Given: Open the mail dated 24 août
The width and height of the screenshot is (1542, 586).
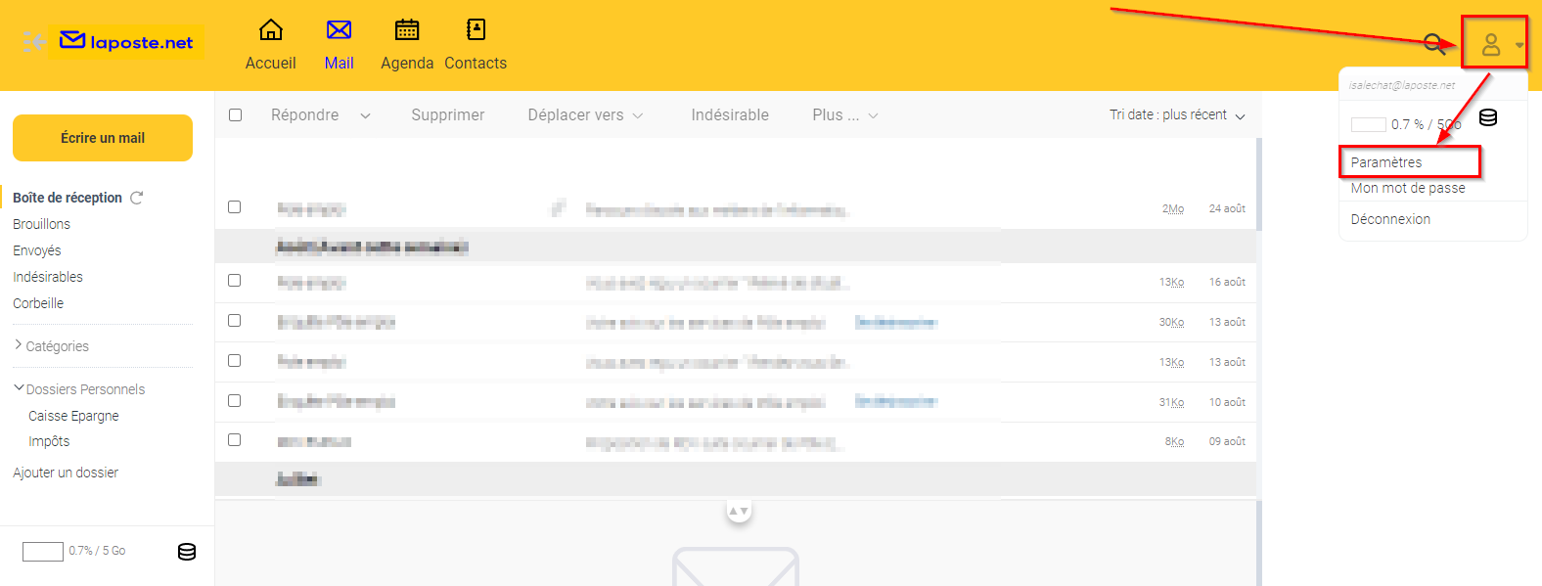Looking at the screenshot, I should tap(736, 208).
